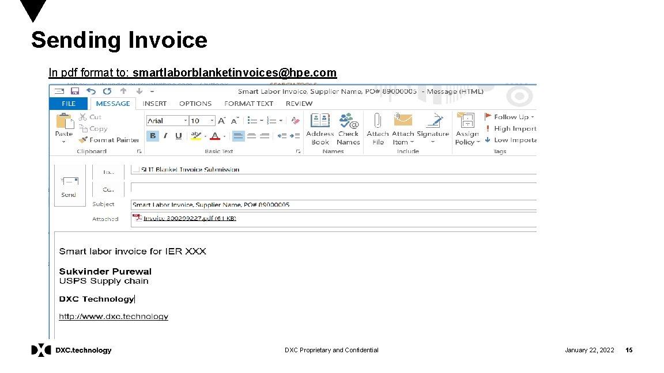Click the Send button
This screenshot has width=664, height=373.
pyautogui.click(x=69, y=186)
